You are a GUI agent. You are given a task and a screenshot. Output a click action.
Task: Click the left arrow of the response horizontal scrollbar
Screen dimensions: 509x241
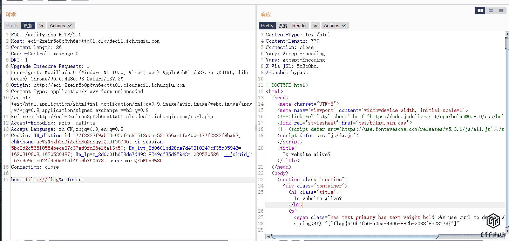(x=268, y=237)
